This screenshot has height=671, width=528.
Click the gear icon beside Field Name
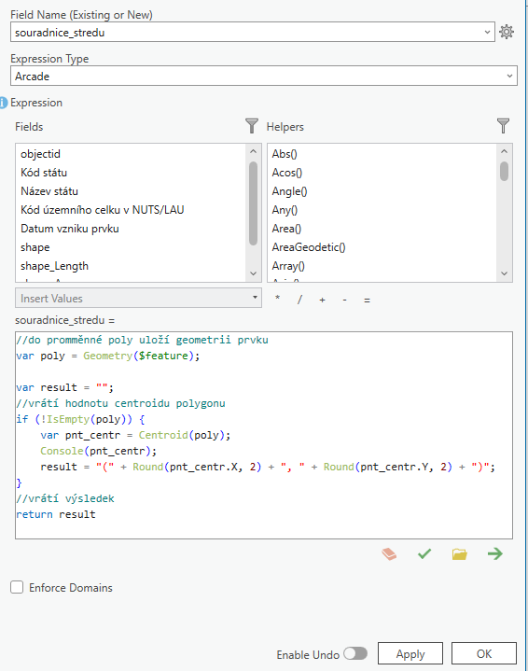[507, 32]
